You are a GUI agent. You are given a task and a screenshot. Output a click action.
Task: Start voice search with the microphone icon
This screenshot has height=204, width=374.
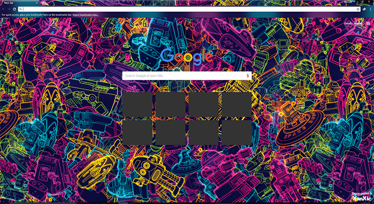[x=247, y=76]
